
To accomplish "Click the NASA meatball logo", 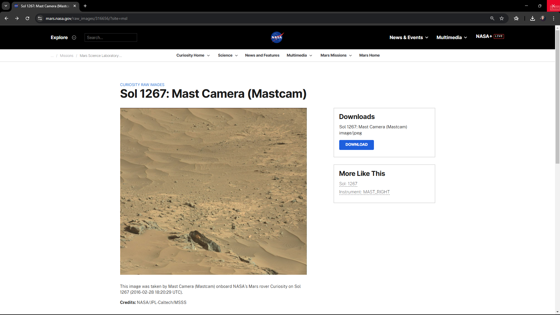I will [x=277, y=37].
